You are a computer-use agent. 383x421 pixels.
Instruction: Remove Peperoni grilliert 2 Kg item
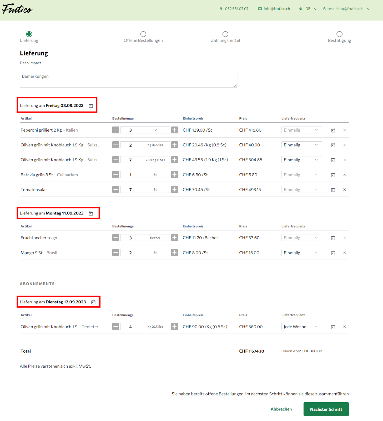(x=345, y=130)
